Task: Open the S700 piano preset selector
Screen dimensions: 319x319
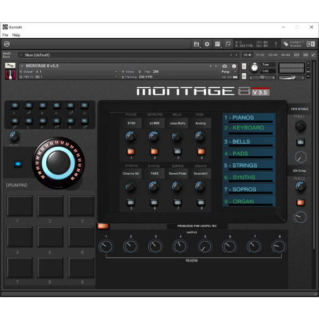Action: click(131, 123)
